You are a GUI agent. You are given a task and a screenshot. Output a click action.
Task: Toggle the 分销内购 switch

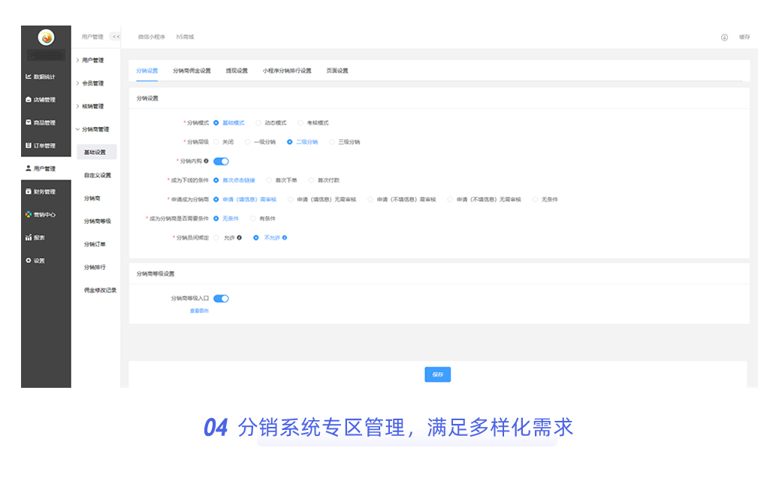[221, 161]
